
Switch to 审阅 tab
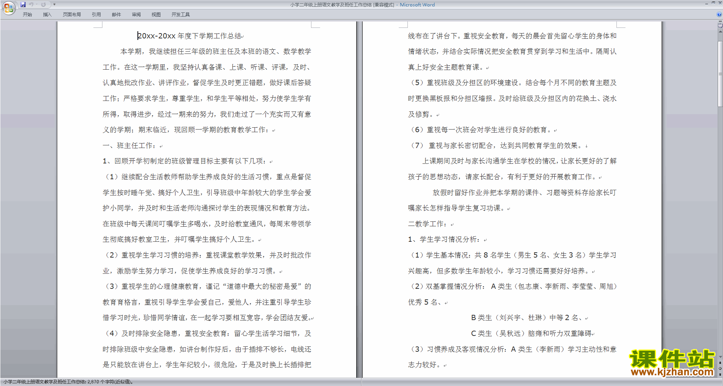pos(136,15)
